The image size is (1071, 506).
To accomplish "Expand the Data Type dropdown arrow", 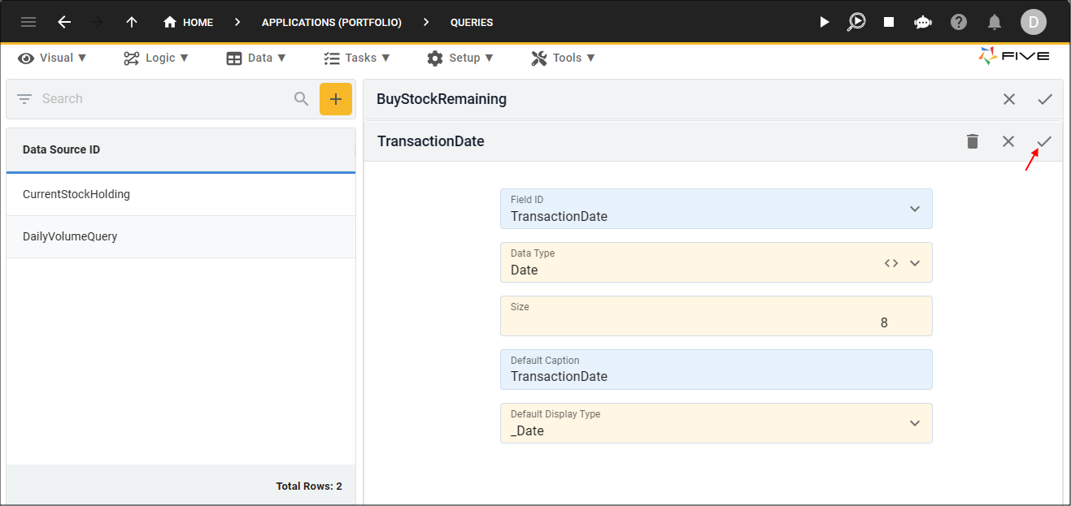I will coord(915,263).
